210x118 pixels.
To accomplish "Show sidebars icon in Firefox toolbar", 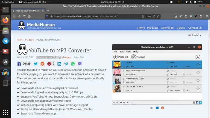I will 186,16.
